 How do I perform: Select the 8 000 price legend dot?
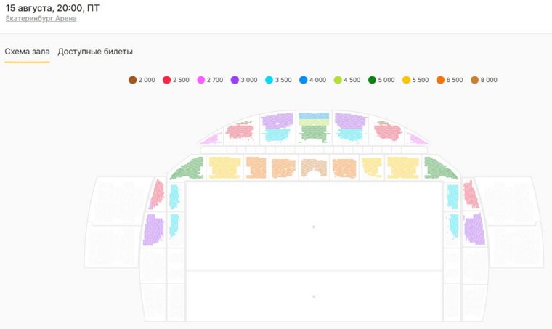point(475,80)
